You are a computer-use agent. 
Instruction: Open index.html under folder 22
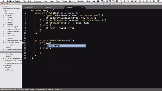click(x=10, y=45)
